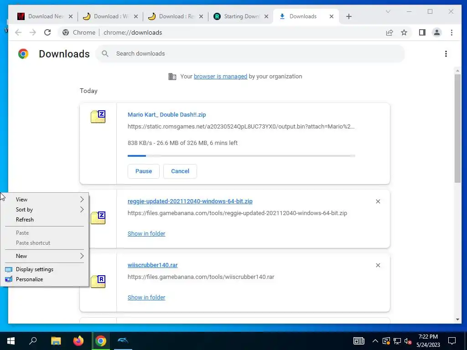
Task: Open the notification center icon
Action: (x=452, y=341)
